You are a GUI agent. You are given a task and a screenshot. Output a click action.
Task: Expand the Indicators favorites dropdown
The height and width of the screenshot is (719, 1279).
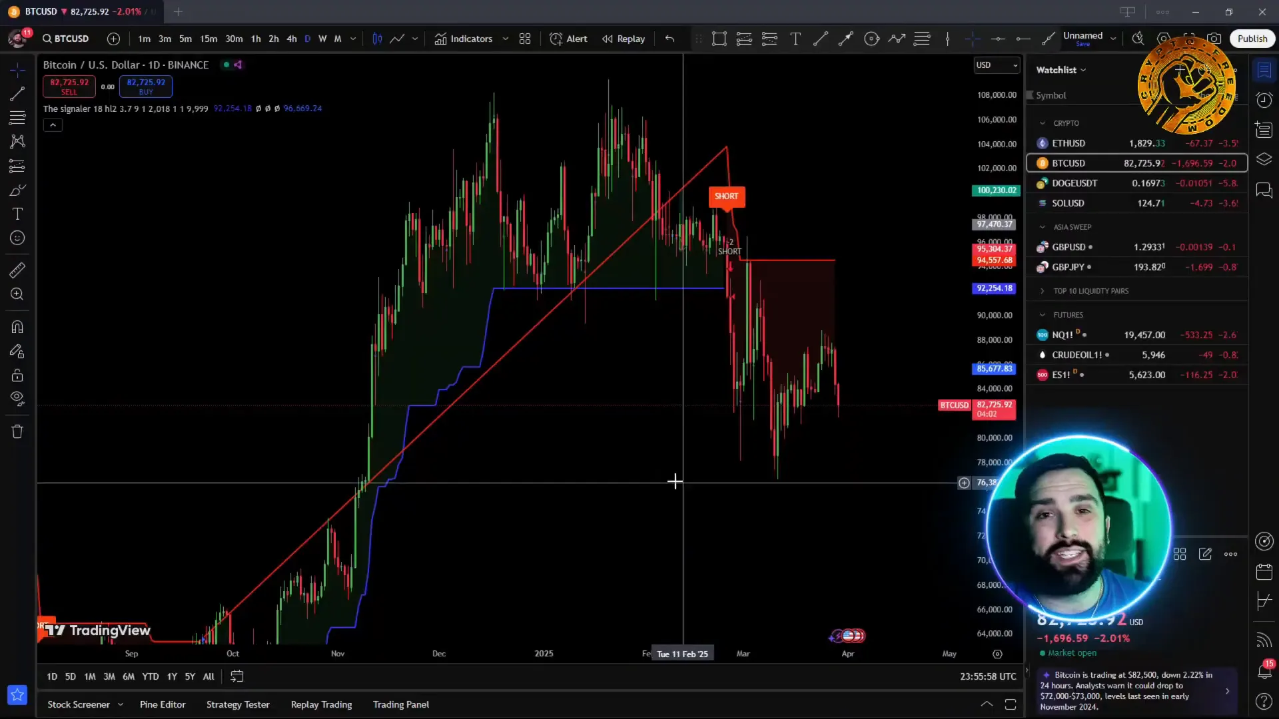[506, 39]
